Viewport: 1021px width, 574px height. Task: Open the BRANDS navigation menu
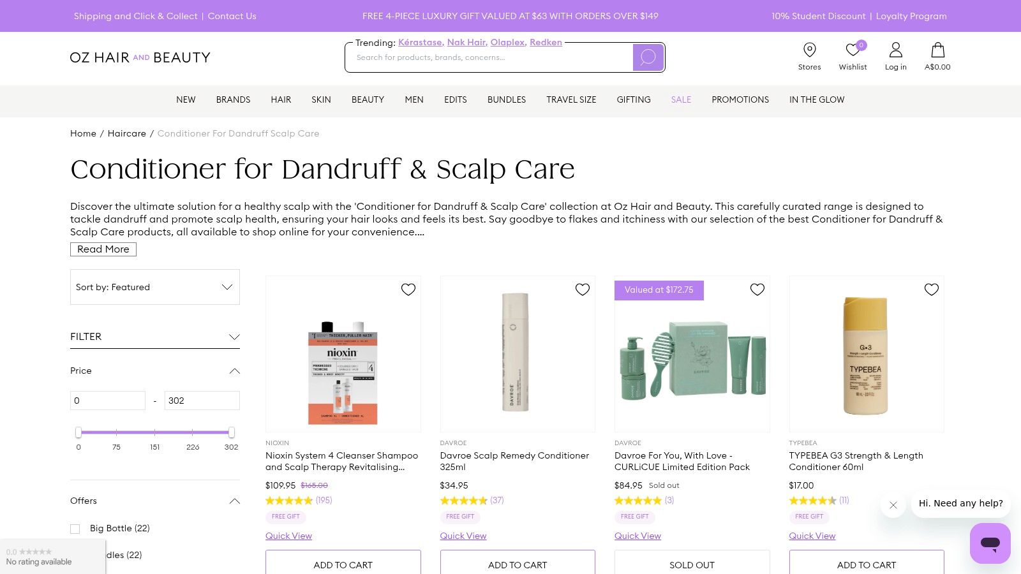point(233,100)
